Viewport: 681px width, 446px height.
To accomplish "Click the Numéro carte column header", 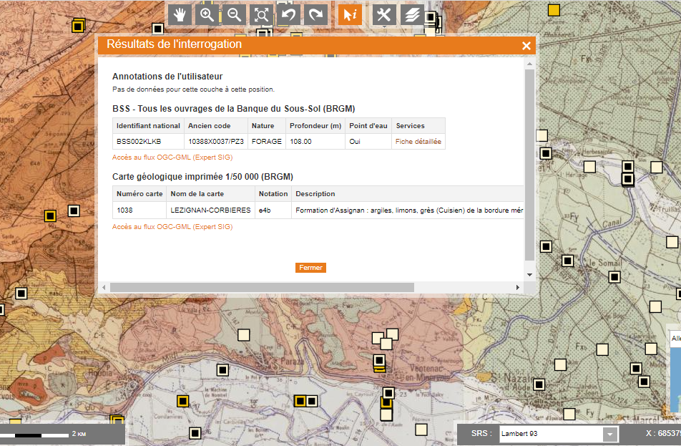I will click(139, 194).
